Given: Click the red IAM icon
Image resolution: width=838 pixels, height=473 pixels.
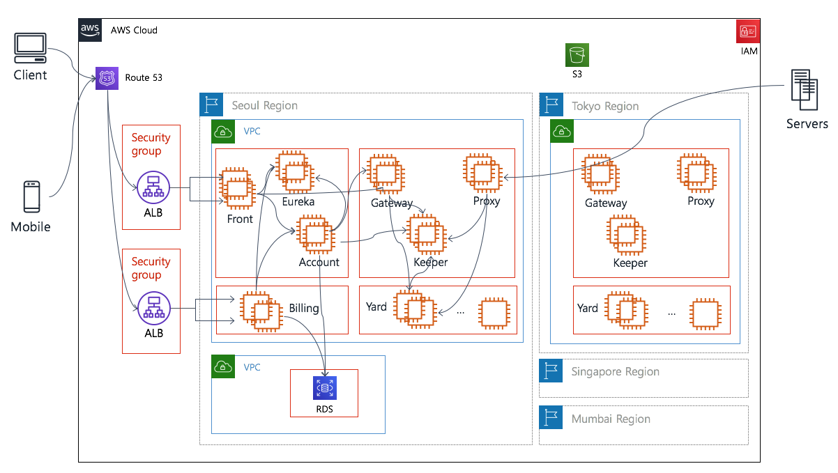Looking at the screenshot, I should (x=748, y=31).
